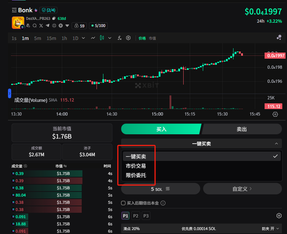Image resolution: width=287 pixels, height=234 pixels.
Task: Click the bubble map icon at chart top-right
Action: click(279, 37)
